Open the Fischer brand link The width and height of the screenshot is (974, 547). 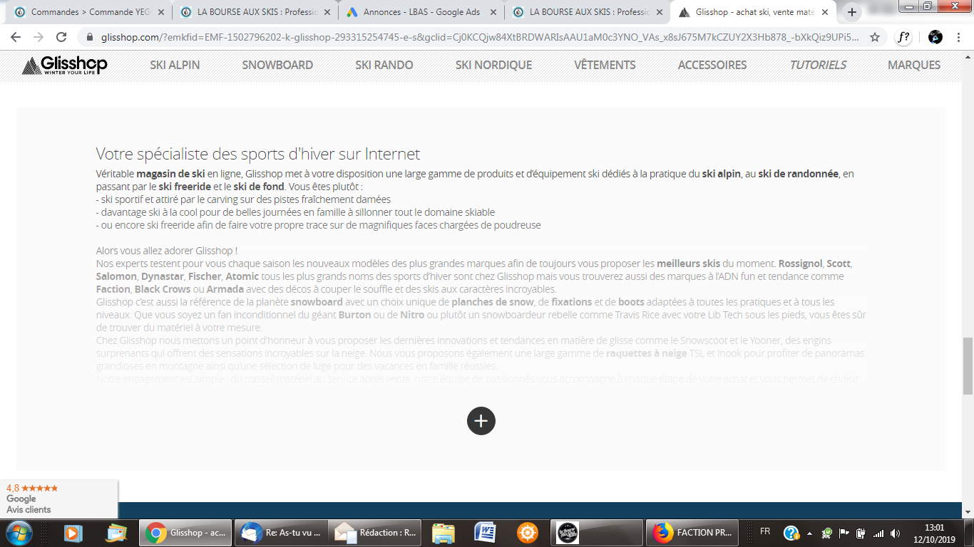point(205,276)
